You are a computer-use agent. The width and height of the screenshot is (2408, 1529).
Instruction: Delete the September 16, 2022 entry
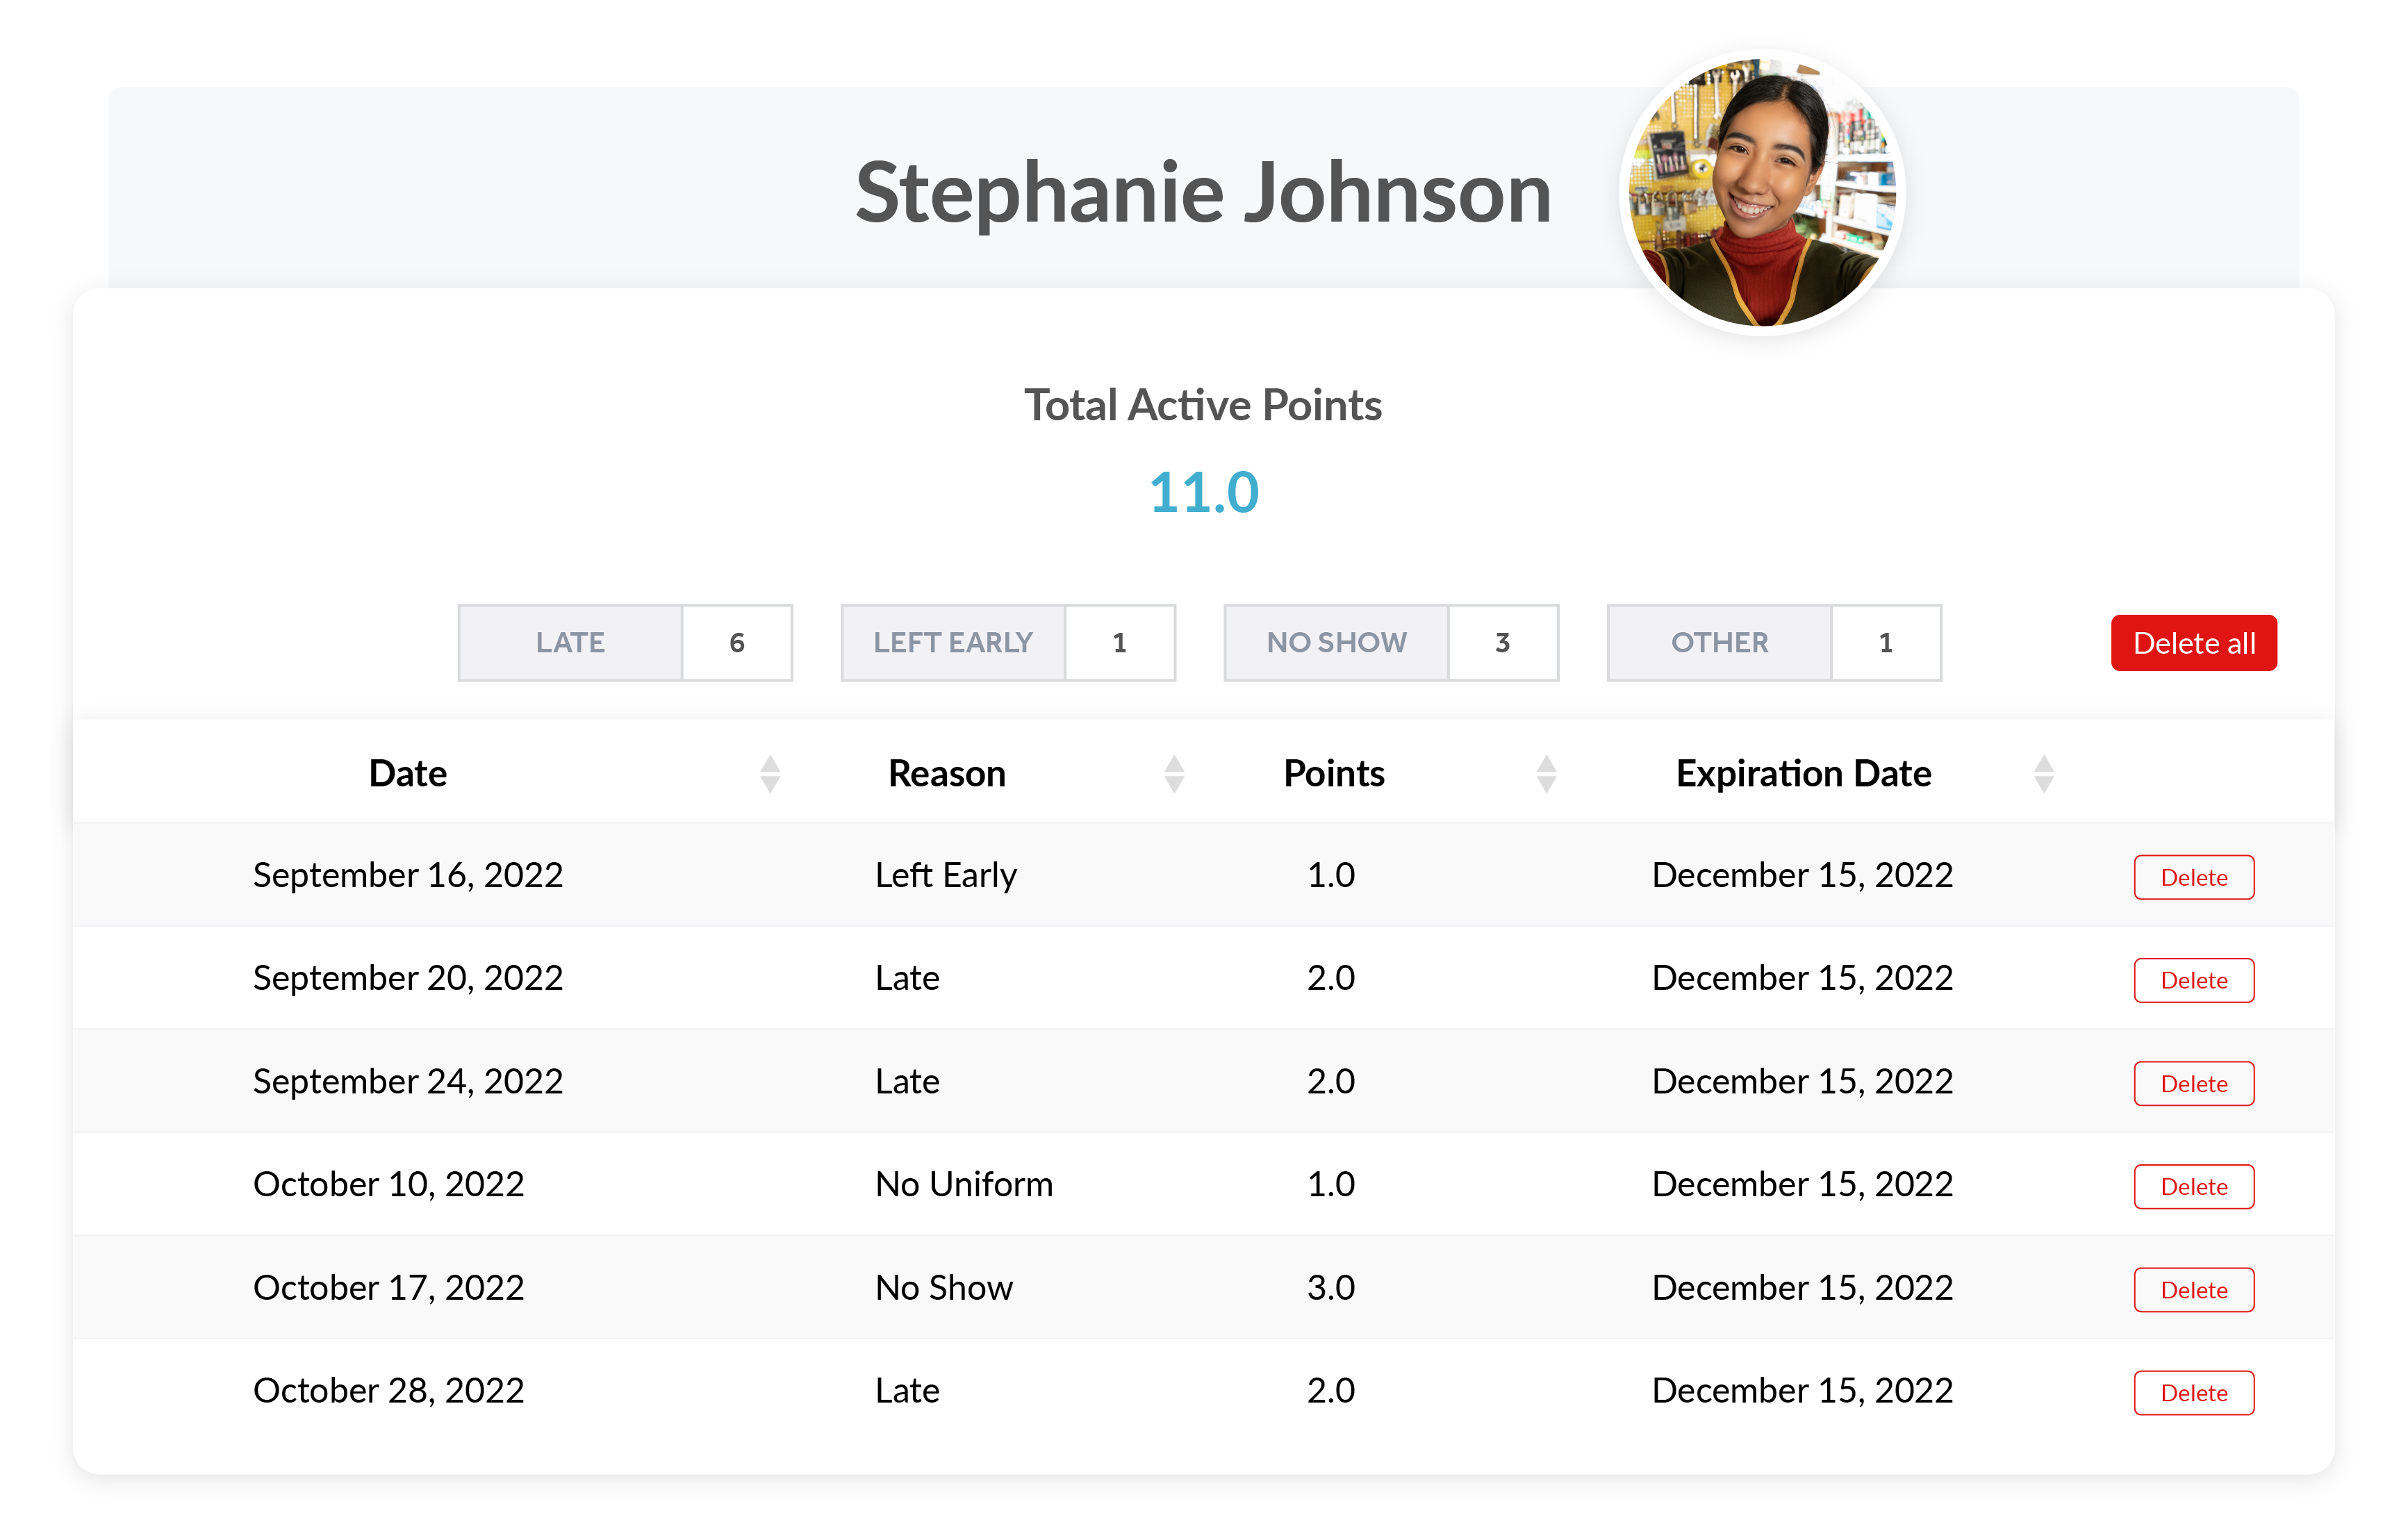coord(2194,877)
